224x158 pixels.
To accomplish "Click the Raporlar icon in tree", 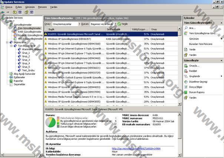I will click(x=11, y=81).
